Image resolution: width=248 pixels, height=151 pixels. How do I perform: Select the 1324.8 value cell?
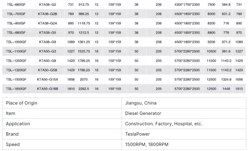[x=226, y=79]
